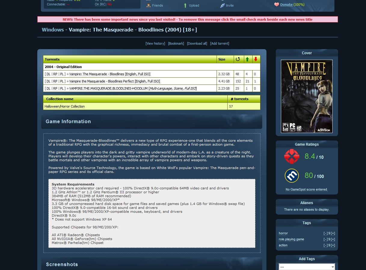Viewport: 366px width, 270px height.
Task: Click the Donate heart icon
Action: (276, 4)
